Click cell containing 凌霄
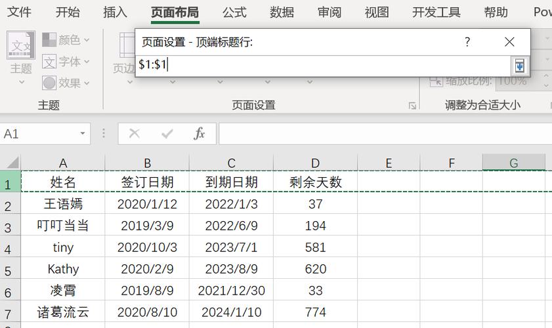The height and width of the screenshot is (328, 552). coord(63,290)
